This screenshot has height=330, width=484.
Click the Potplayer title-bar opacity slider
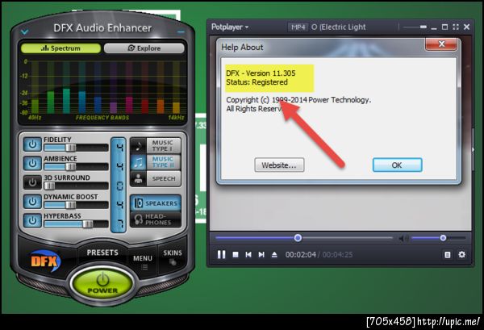pos(415,27)
